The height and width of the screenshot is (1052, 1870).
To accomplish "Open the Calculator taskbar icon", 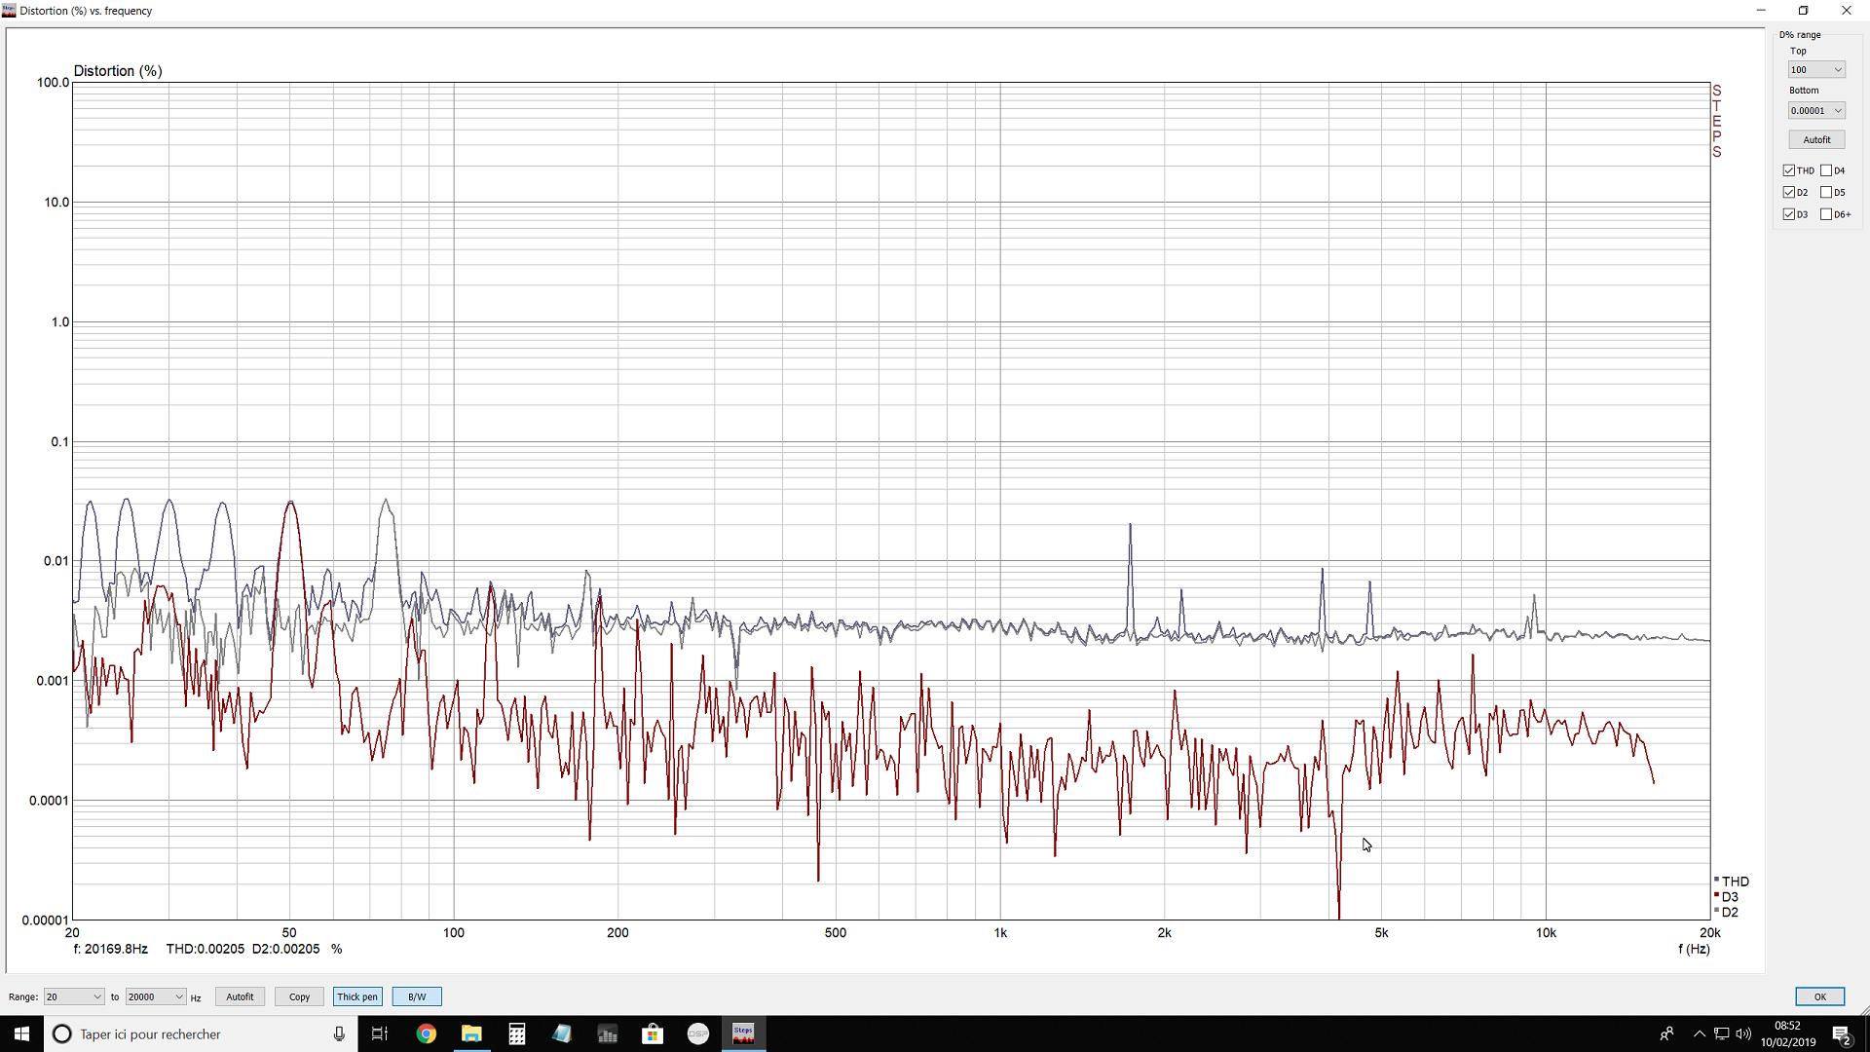I will tap(517, 1033).
